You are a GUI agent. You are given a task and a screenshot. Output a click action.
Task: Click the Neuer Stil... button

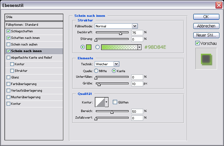pos(206,35)
